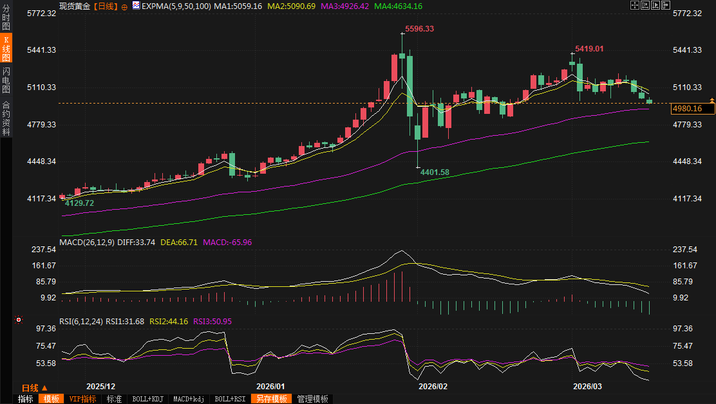Click the 5419.01 peak price label
Viewport: 716px width, 404px height.
[x=589, y=49]
